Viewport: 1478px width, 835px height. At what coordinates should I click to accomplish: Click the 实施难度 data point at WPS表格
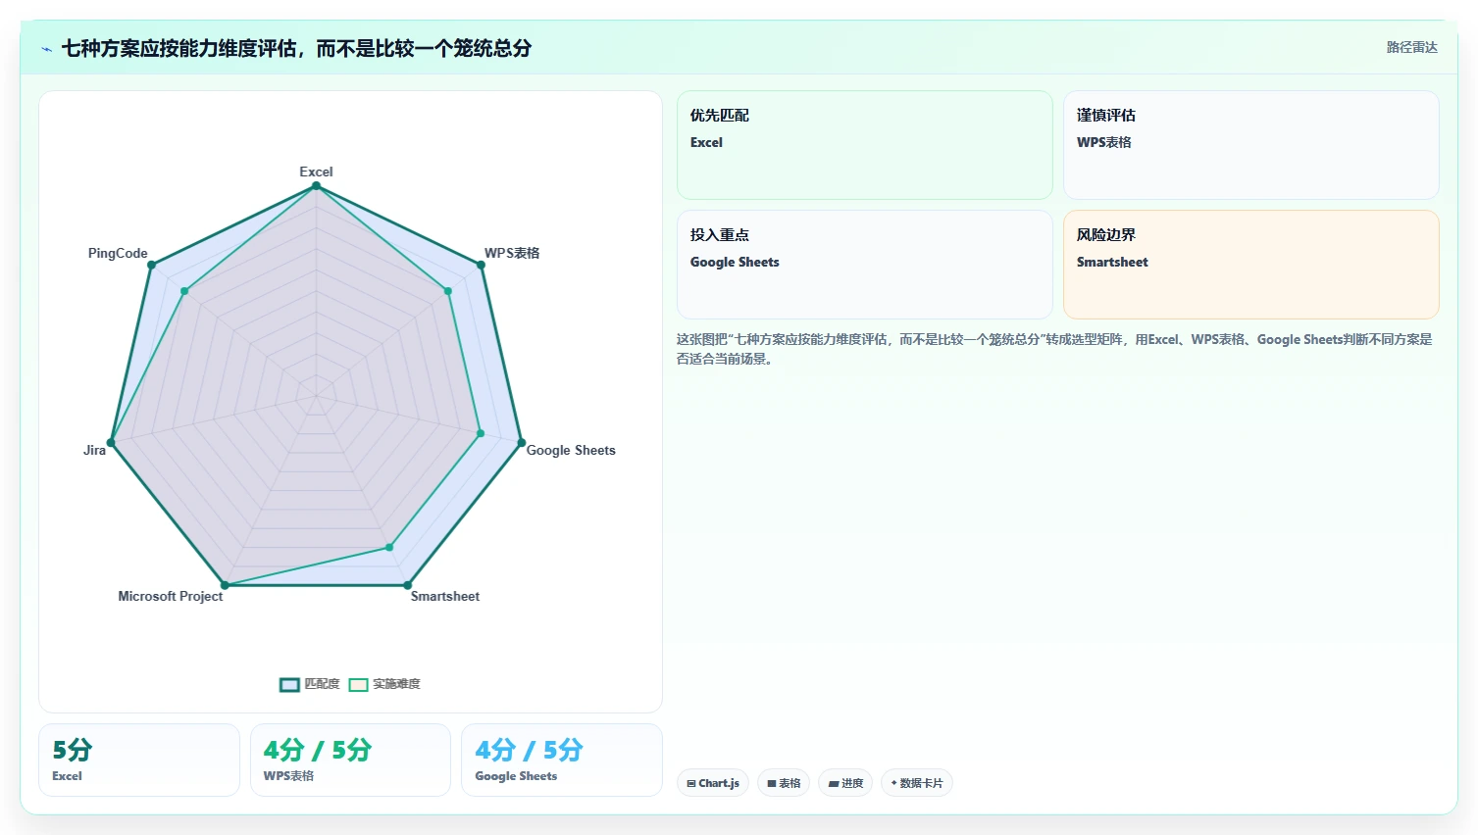pyautogui.click(x=448, y=291)
